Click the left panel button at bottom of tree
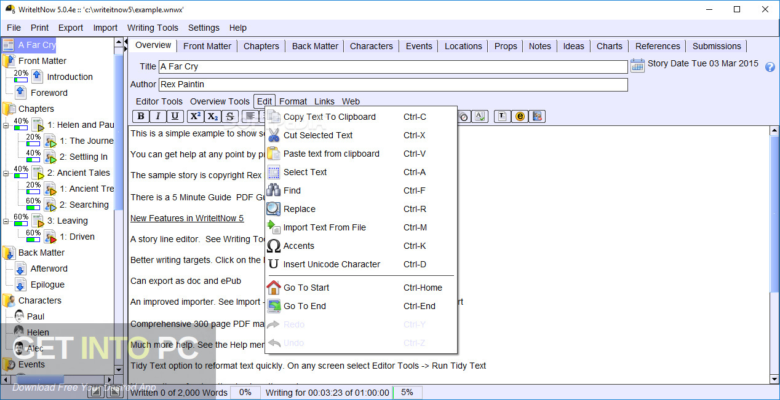The height and width of the screenshot is (400, 780). (95, 392)
